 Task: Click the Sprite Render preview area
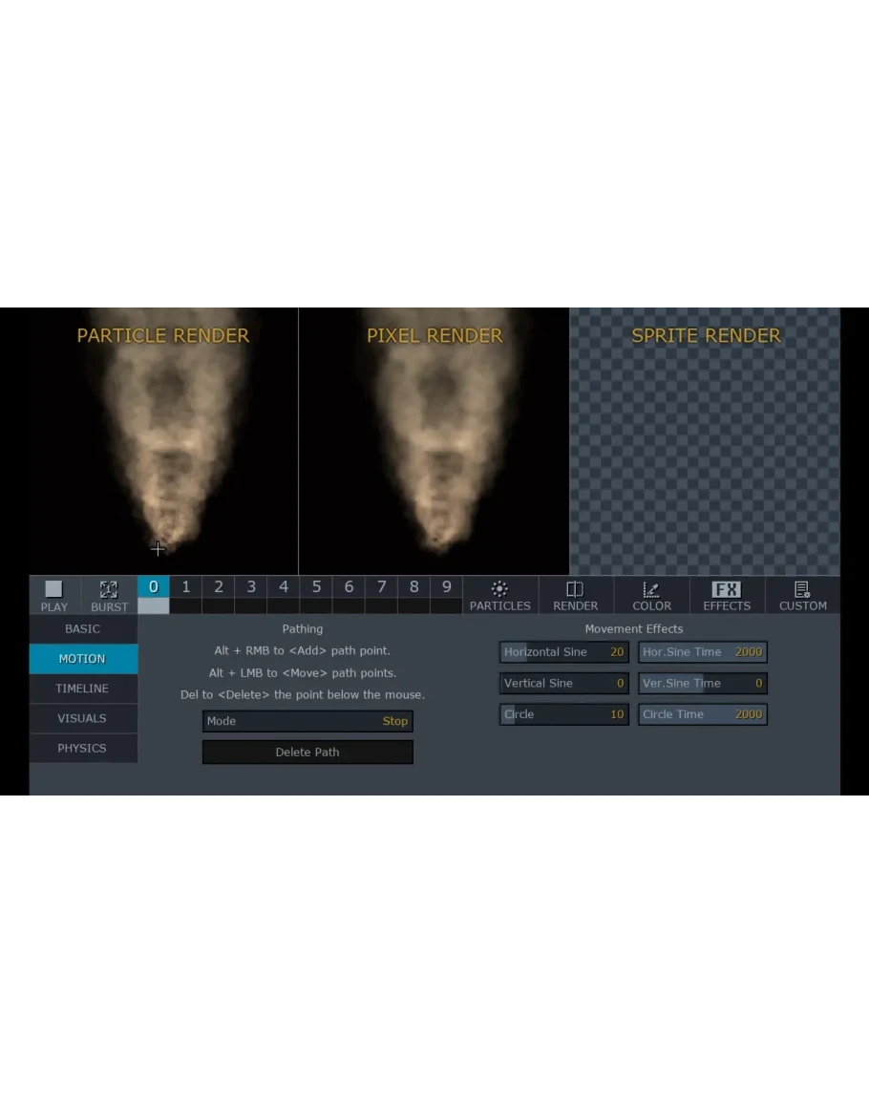pos(705,449)
